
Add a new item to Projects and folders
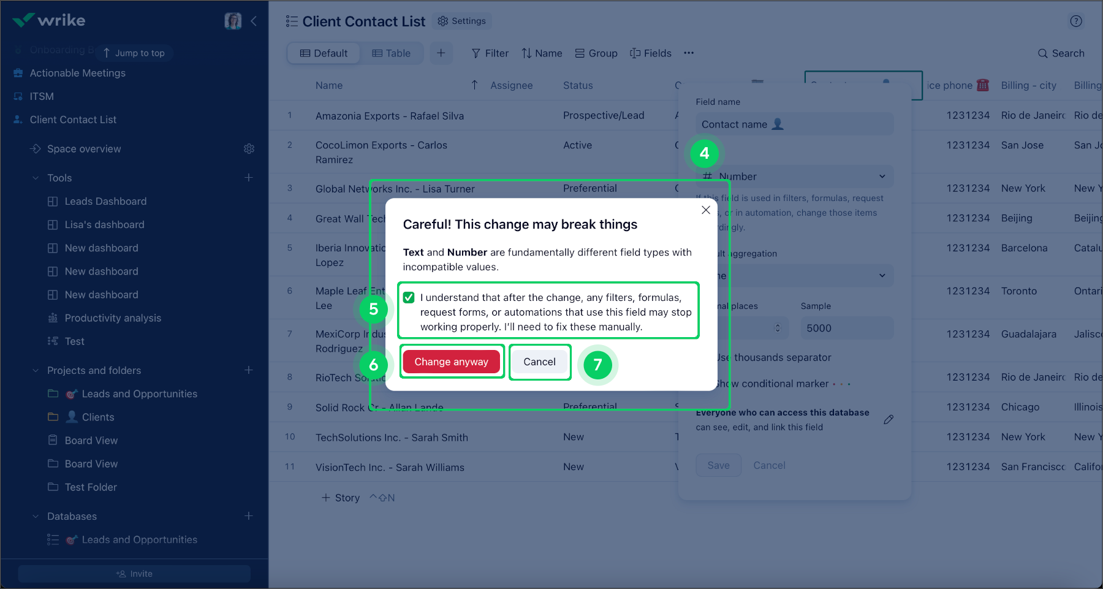[249, 370]
